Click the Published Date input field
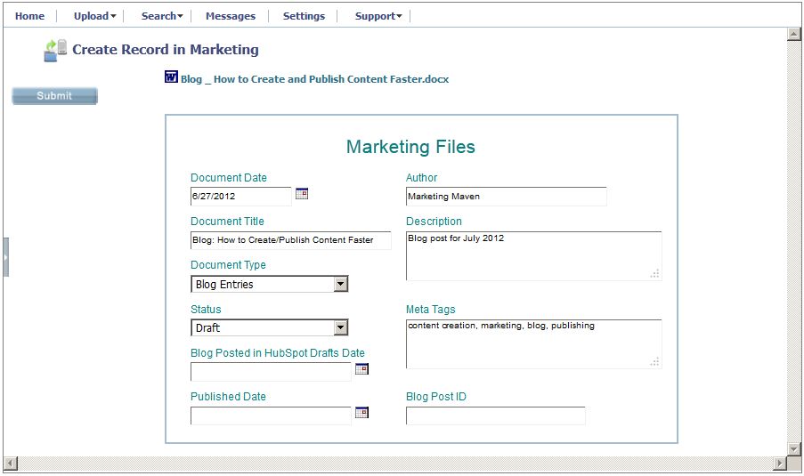Screen dimensions: 804x476 pyautogui.click(x=271, y=415)
